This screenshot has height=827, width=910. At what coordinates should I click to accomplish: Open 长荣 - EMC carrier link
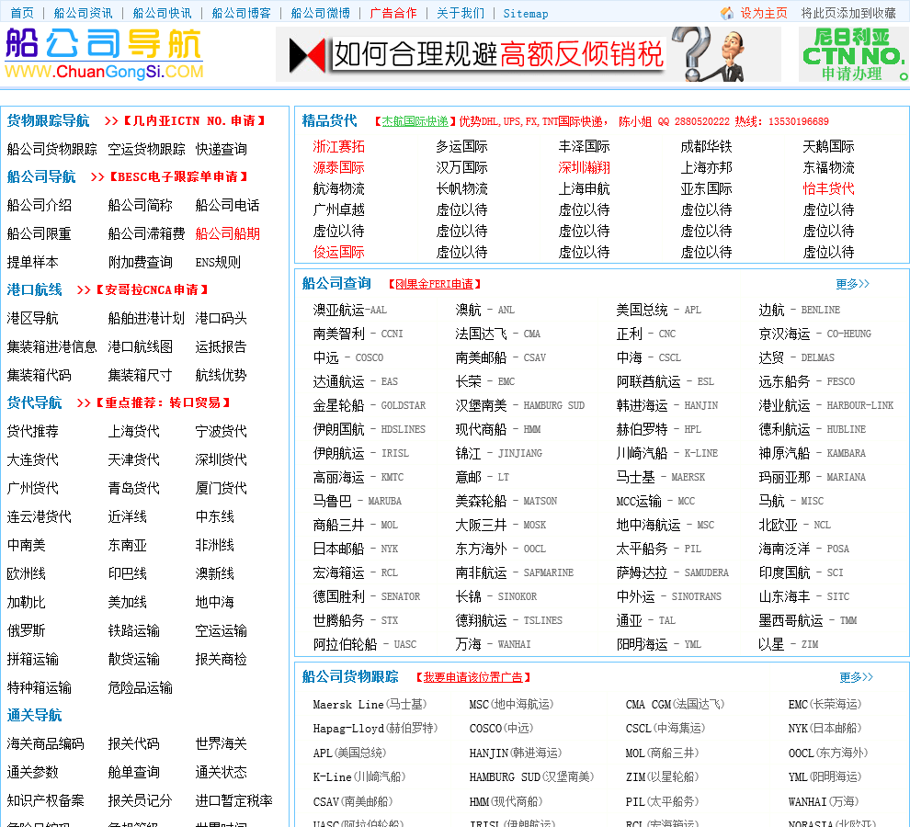(484, 381)
